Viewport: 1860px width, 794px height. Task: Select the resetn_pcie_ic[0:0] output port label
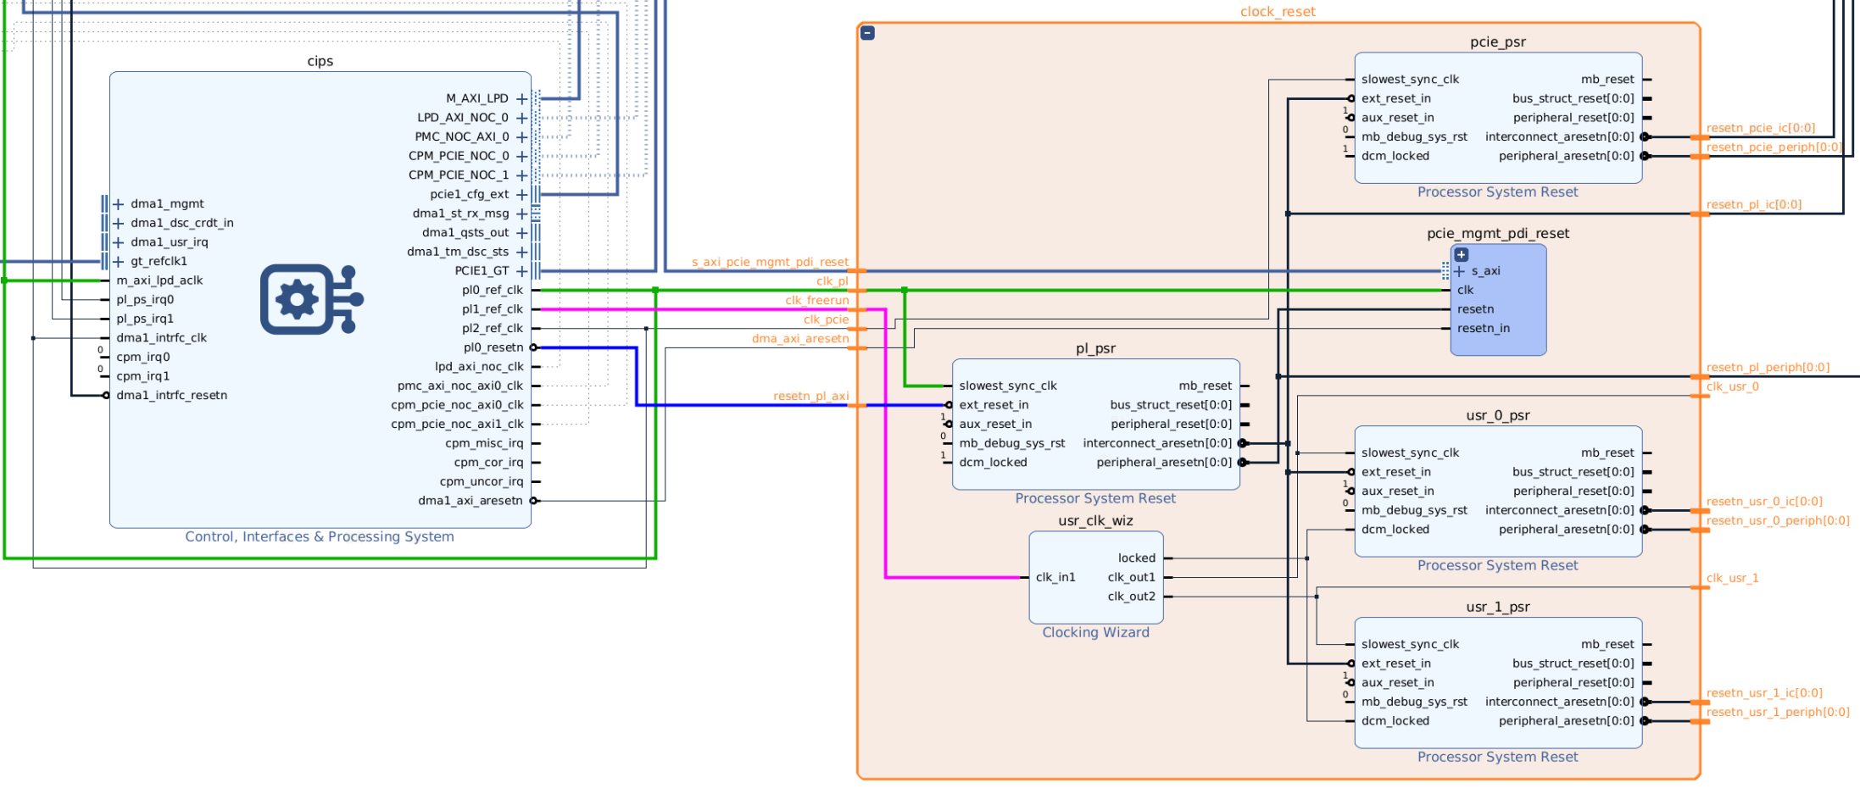point(1760,128)
